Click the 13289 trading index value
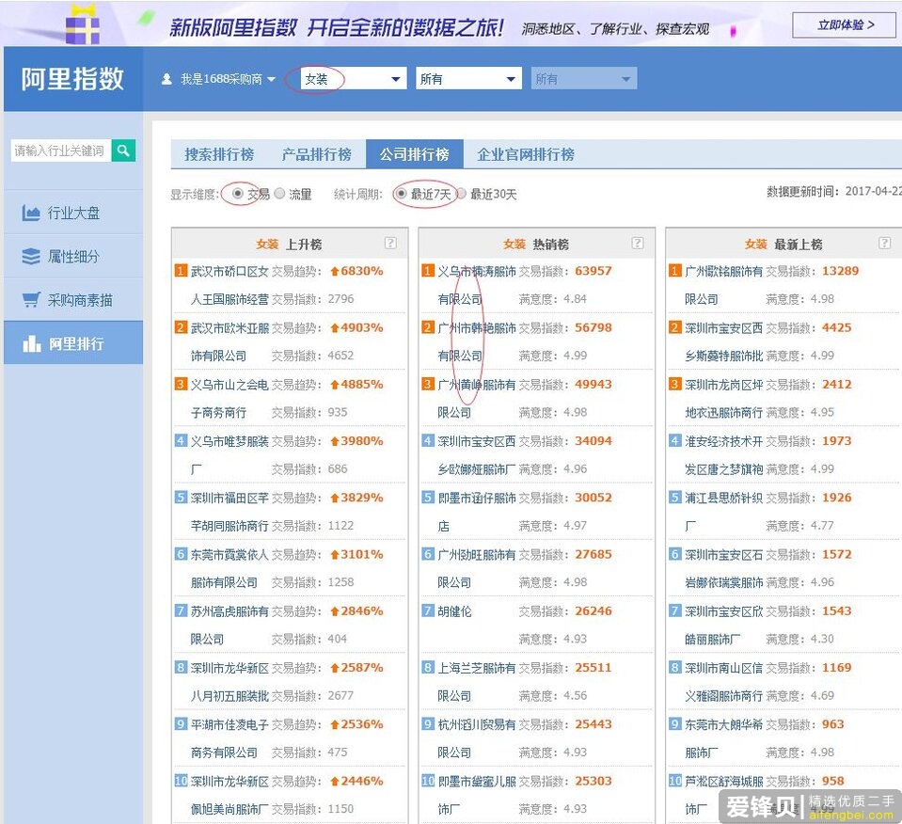The height and width of the screenshot is (824, 902). 840,271
